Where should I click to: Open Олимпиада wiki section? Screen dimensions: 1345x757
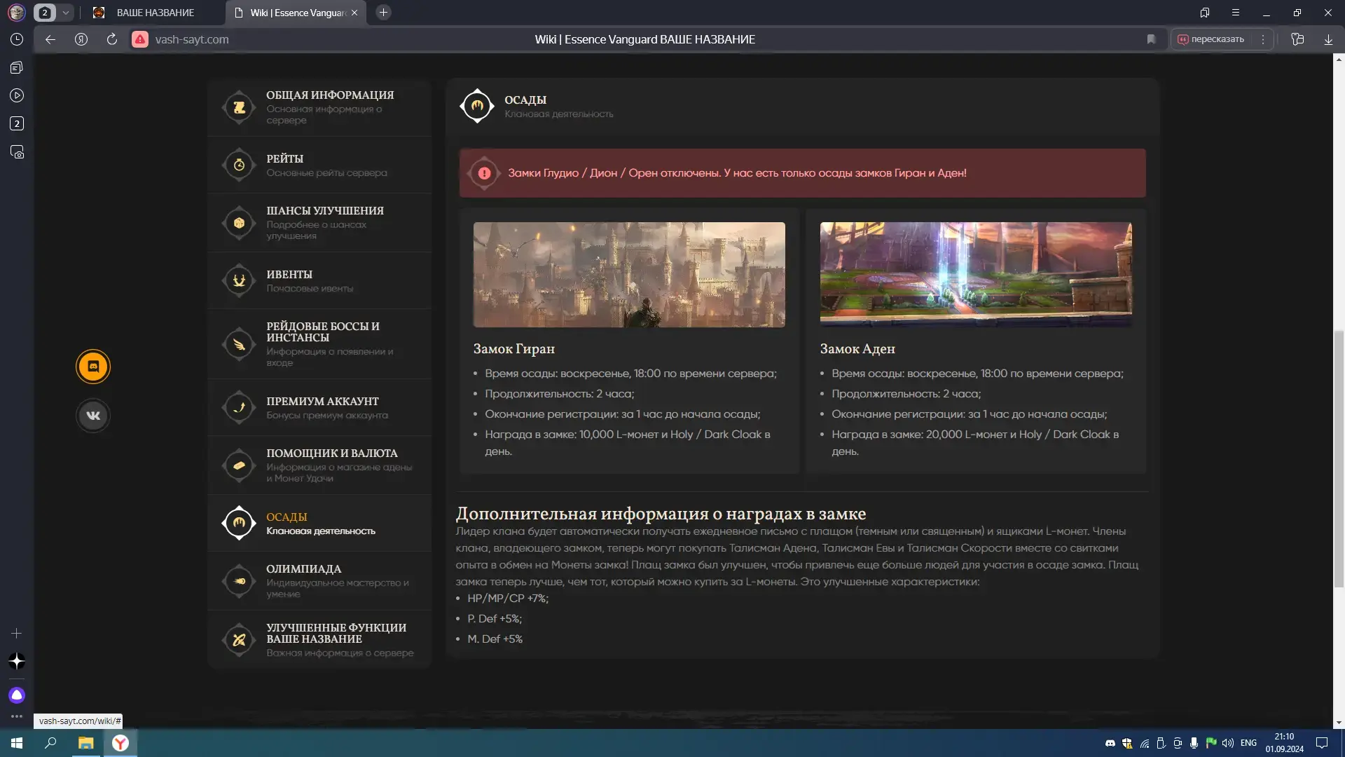pos(319,581)
